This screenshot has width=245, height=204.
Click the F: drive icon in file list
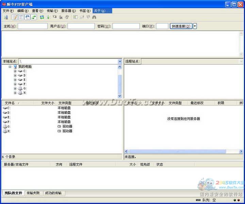(5, 122)
